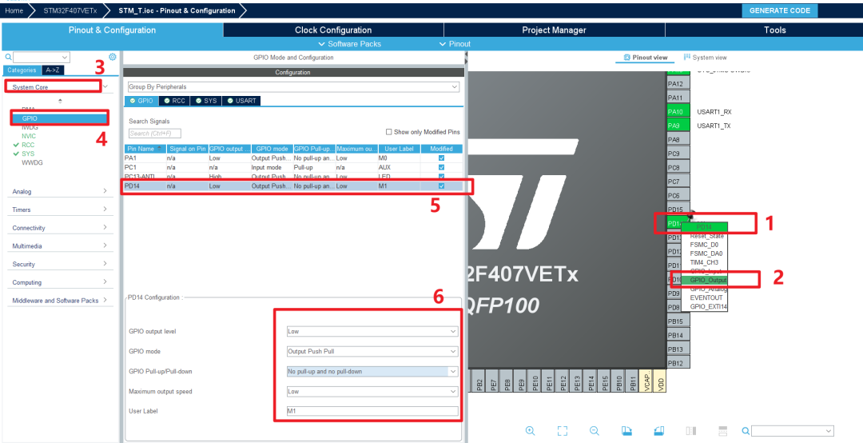Expand Middleware and Software Packs category

(59, 301)
